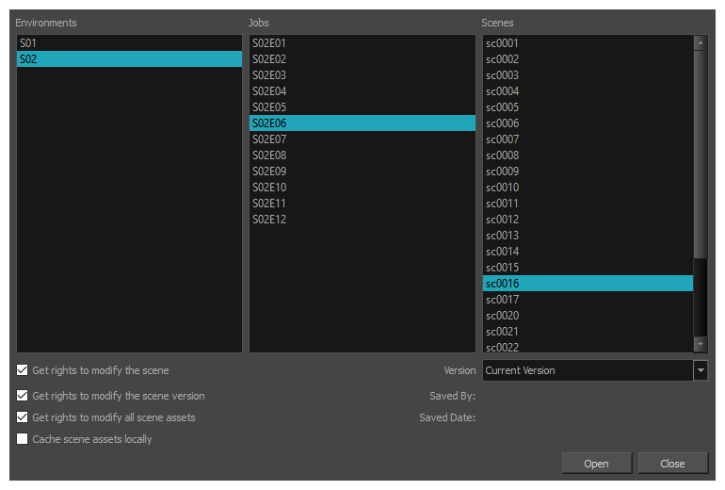The height and width of the screenshot is (490, 725).
Task: Click the Scenes list scroll up arrow
Action: coord(700,42)
